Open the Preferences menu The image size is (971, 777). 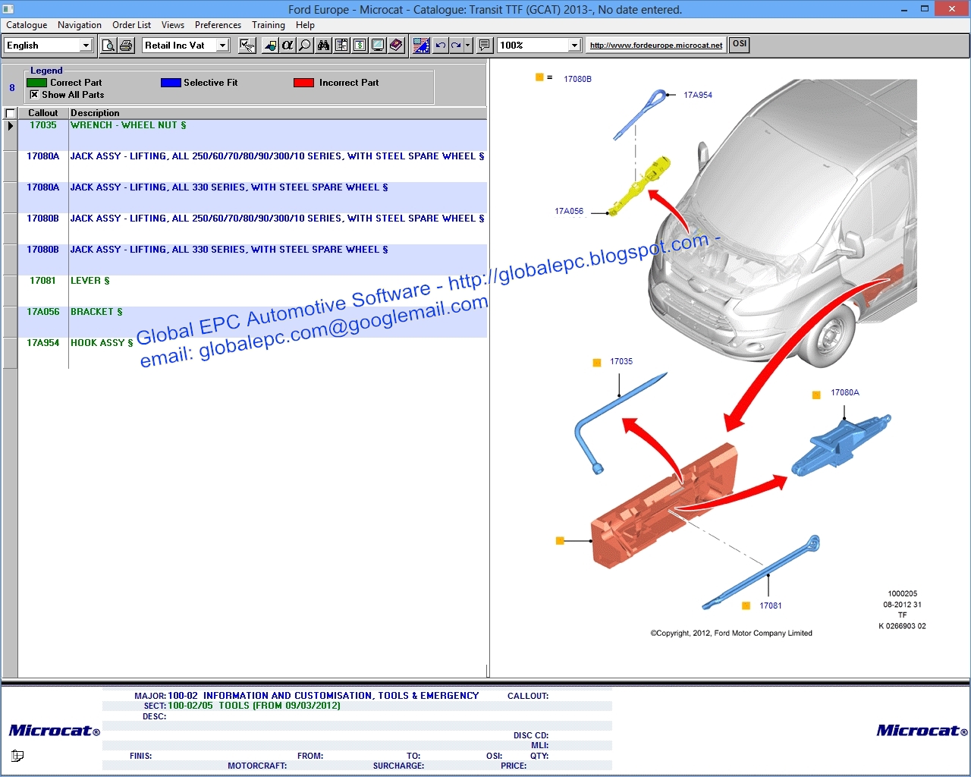[218, 24]
